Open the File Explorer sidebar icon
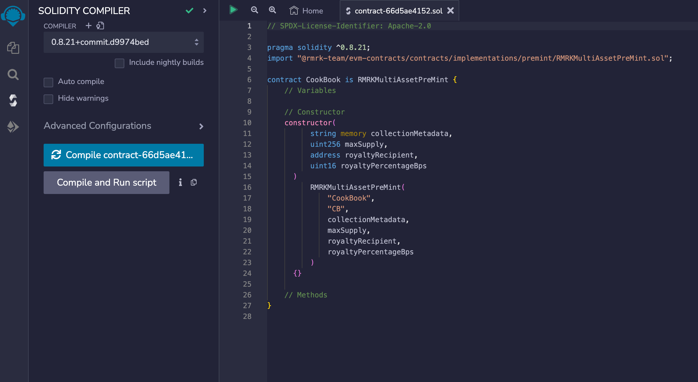This screenshot has width=698, height=382. pos(13,48)
